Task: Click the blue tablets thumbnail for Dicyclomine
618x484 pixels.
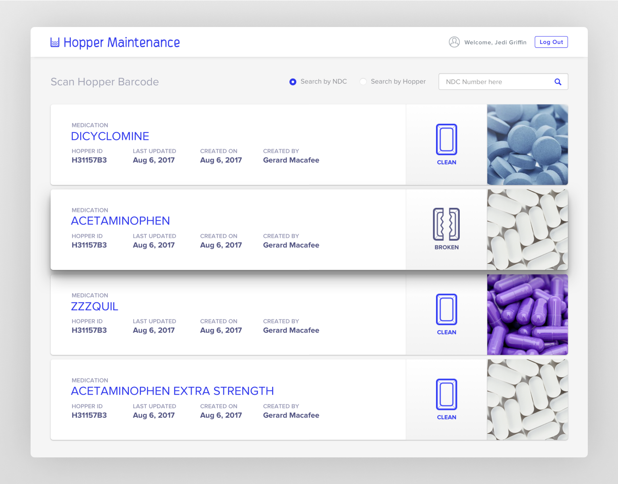Action: coord(527,145)
